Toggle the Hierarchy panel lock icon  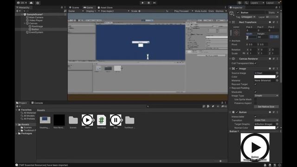(62, 7)
